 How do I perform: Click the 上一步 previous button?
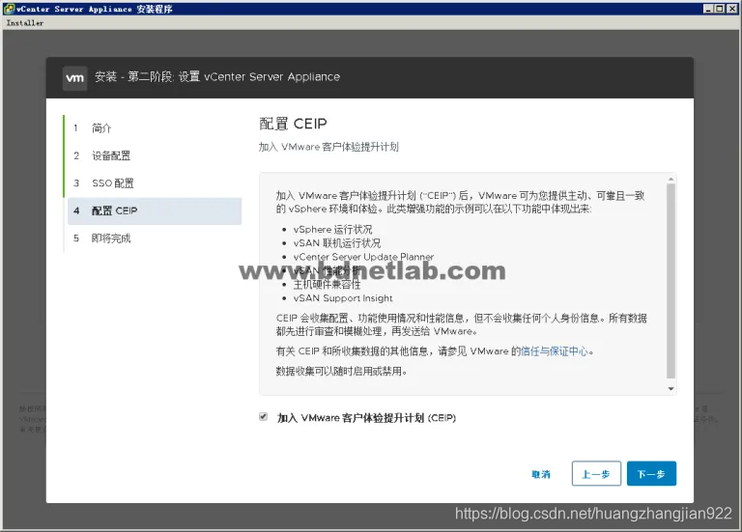[x=596, y=473]
